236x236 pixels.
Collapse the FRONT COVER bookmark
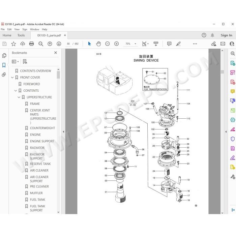pyautogui.click(x=12, y=78)
